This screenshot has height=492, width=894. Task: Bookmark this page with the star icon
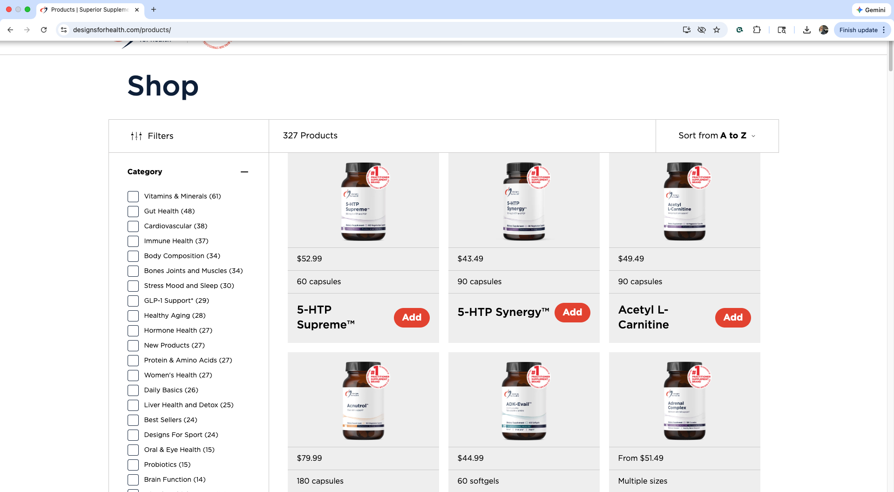pyautogui.click(x=717, y=30)
